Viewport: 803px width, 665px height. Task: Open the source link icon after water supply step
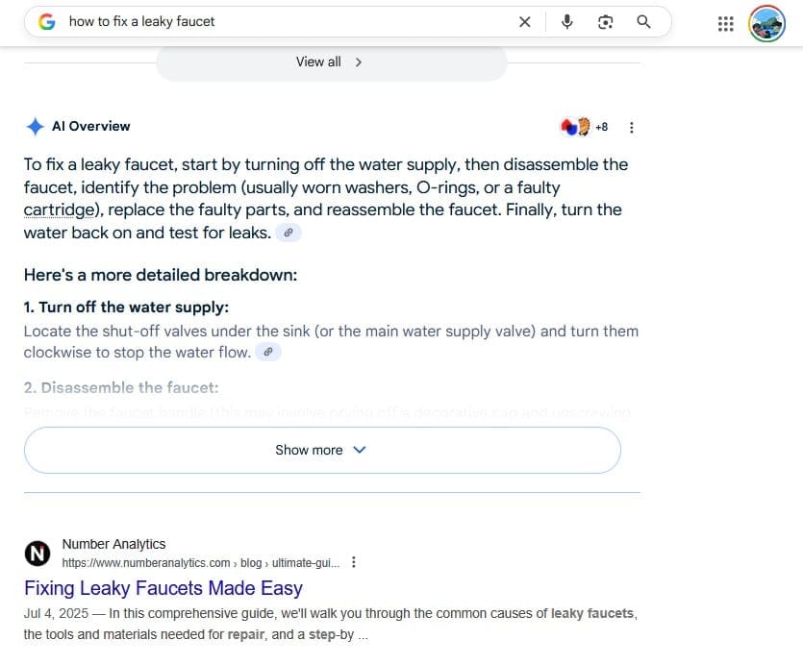[x=268, y=352]
